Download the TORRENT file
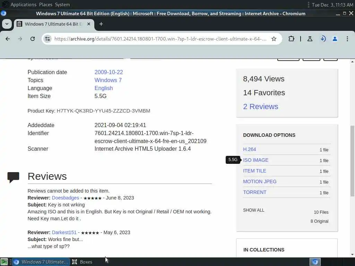The height and width of the screenshot is (266, 355). pos(254,192)
